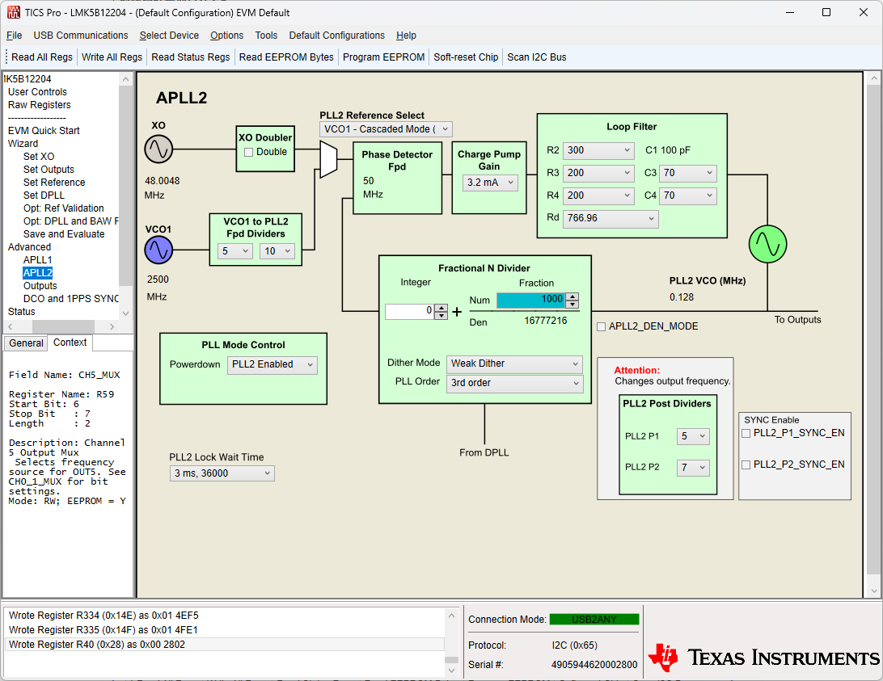Increment the Fraction Num value

(572, 296)
